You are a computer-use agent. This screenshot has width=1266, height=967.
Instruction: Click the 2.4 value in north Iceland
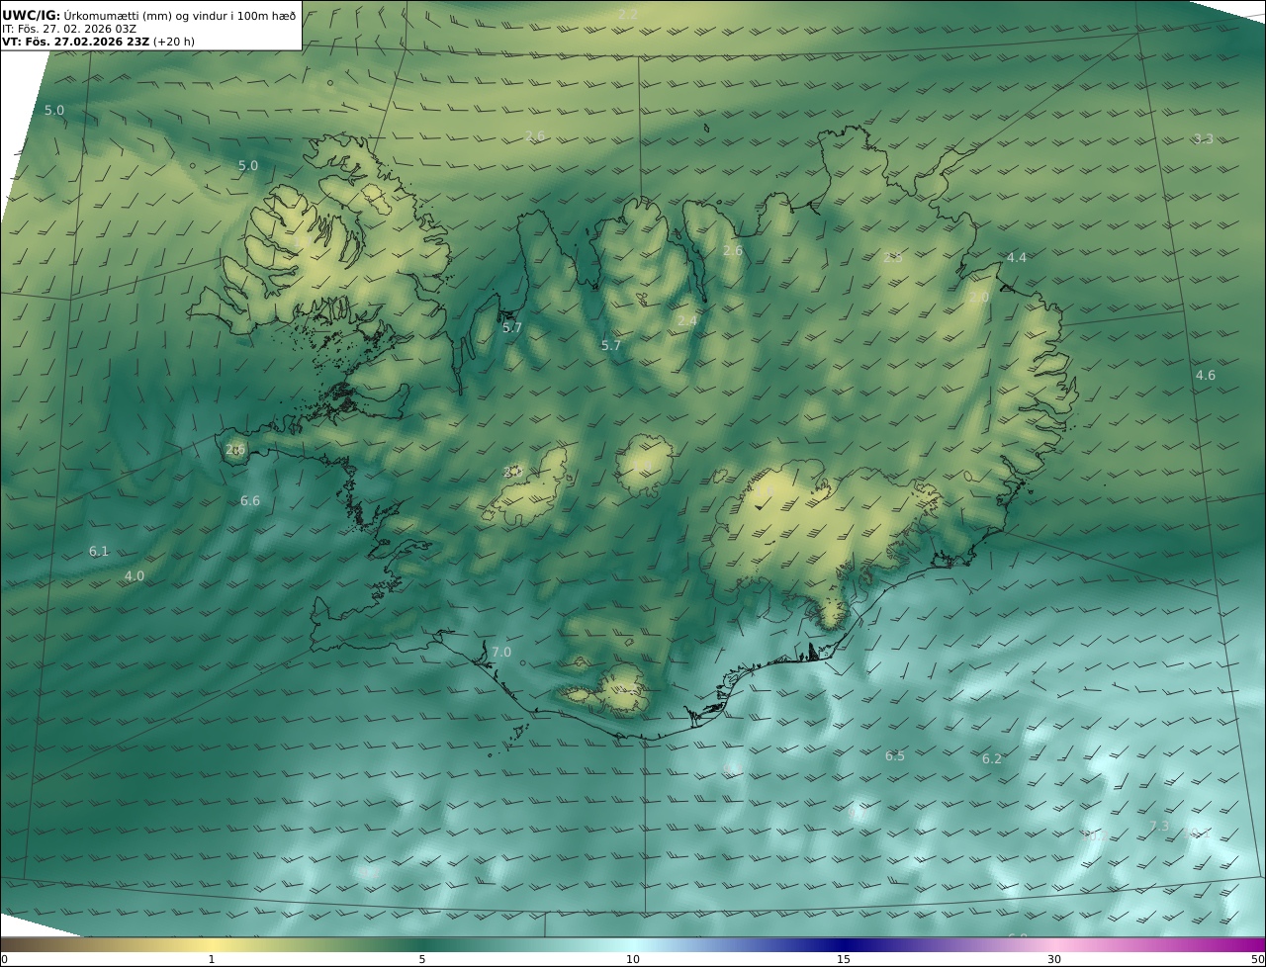pyautogui.click(x=687, y=321)
